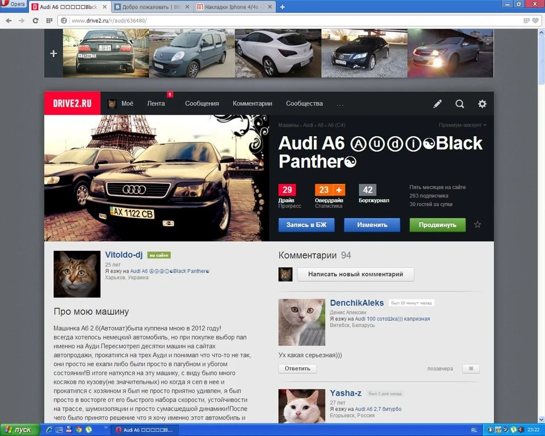Open Yasha-z profile link
Screen dimensions: 545x436
click(x=346, y=393)
